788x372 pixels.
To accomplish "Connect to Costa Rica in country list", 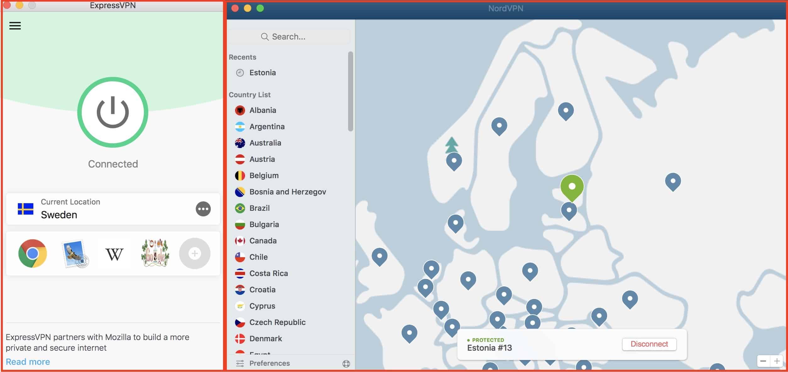I will [269, 274].
